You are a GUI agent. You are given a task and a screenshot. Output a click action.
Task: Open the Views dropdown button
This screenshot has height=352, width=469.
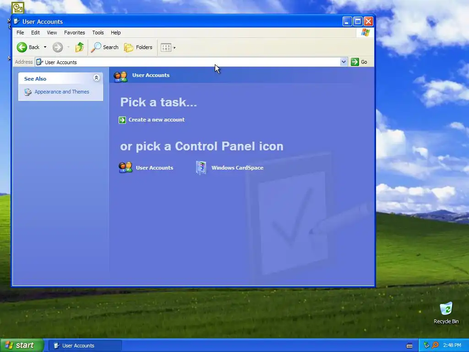(168, 48)
